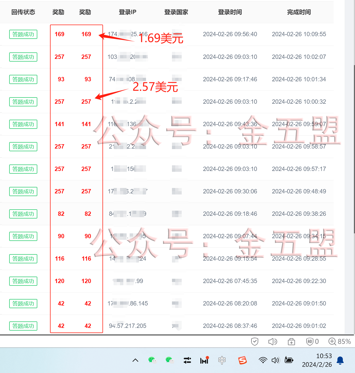Click the 登录时间 column header
This screenshot has height=373, width=355.
click(230, 12)
